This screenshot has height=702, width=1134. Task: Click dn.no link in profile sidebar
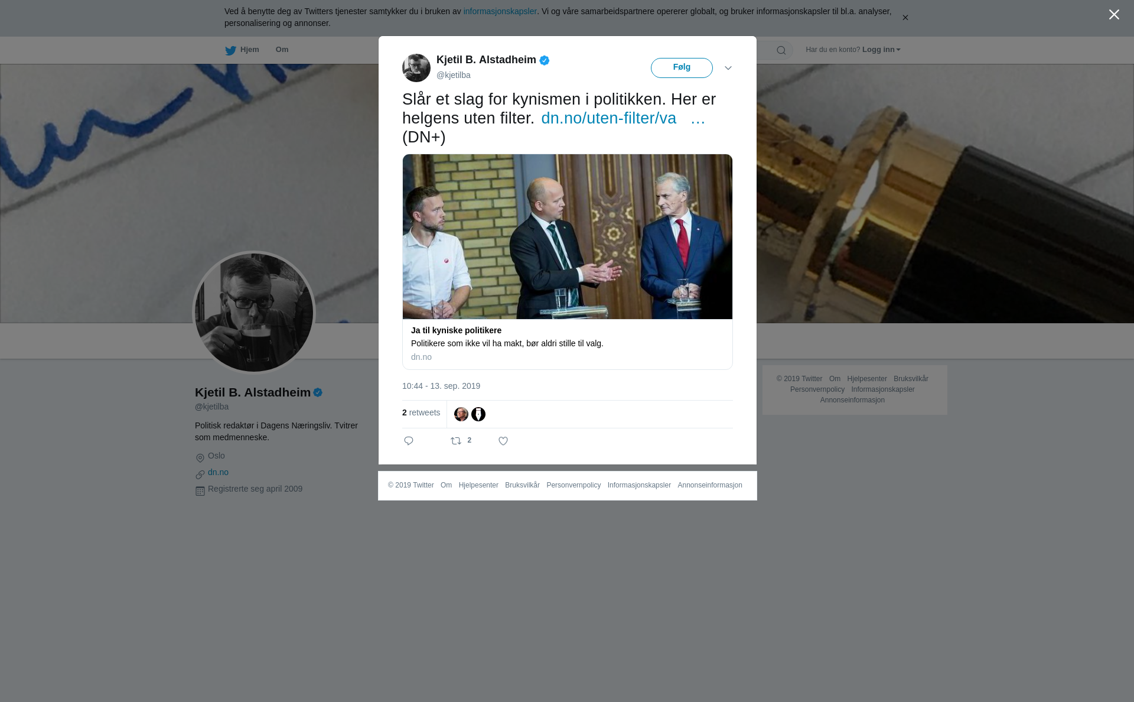coord(218,472)
